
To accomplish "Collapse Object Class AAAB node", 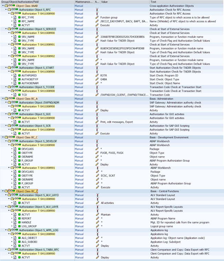I will [3, 5].
